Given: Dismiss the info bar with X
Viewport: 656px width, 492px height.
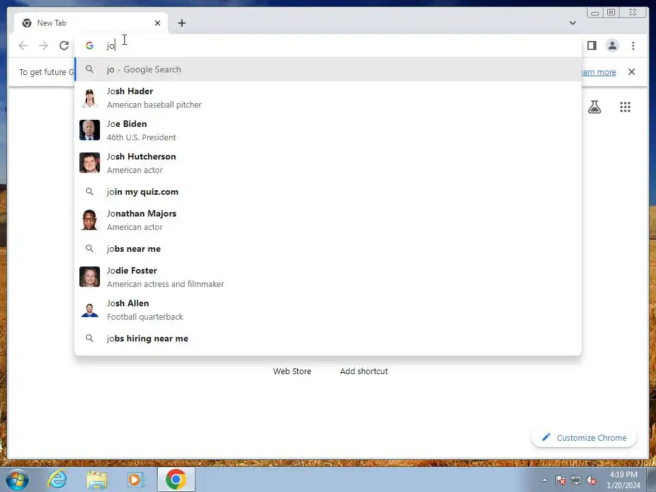Looking at the screenshot, I should click(632, 72).
